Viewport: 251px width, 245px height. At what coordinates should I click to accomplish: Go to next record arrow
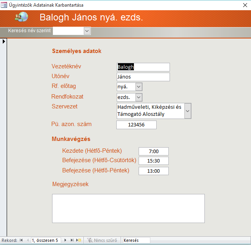tap(65, 240)
